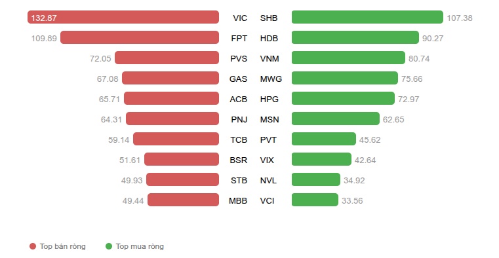The image size is (499, 258).
Task: Click the MBB red bar
Action: [184, 200]
